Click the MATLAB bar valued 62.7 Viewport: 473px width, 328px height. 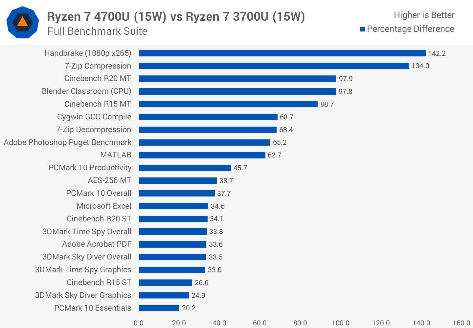(202, 155)
